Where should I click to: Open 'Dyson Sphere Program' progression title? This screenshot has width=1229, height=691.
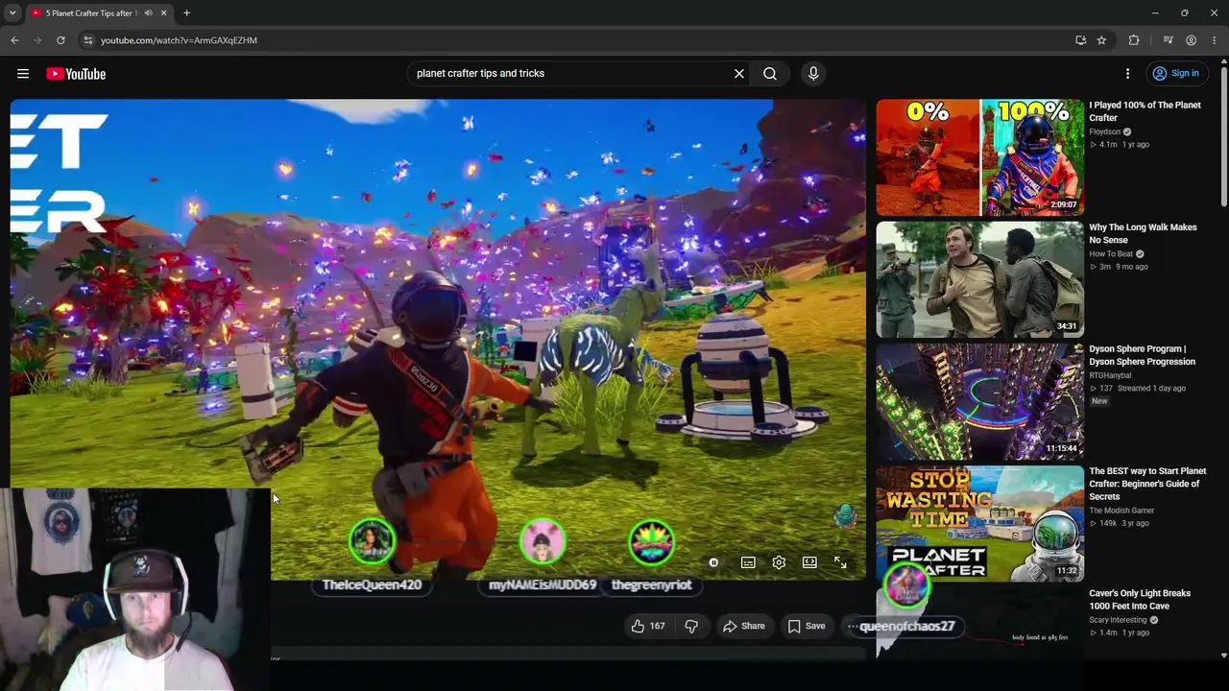pyautogui.click(x=1142, y=355)
